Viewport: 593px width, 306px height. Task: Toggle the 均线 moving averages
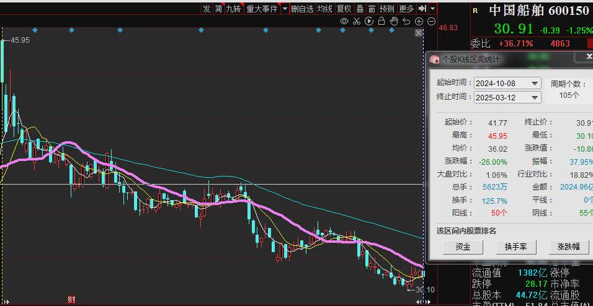[x=325, y=9]
